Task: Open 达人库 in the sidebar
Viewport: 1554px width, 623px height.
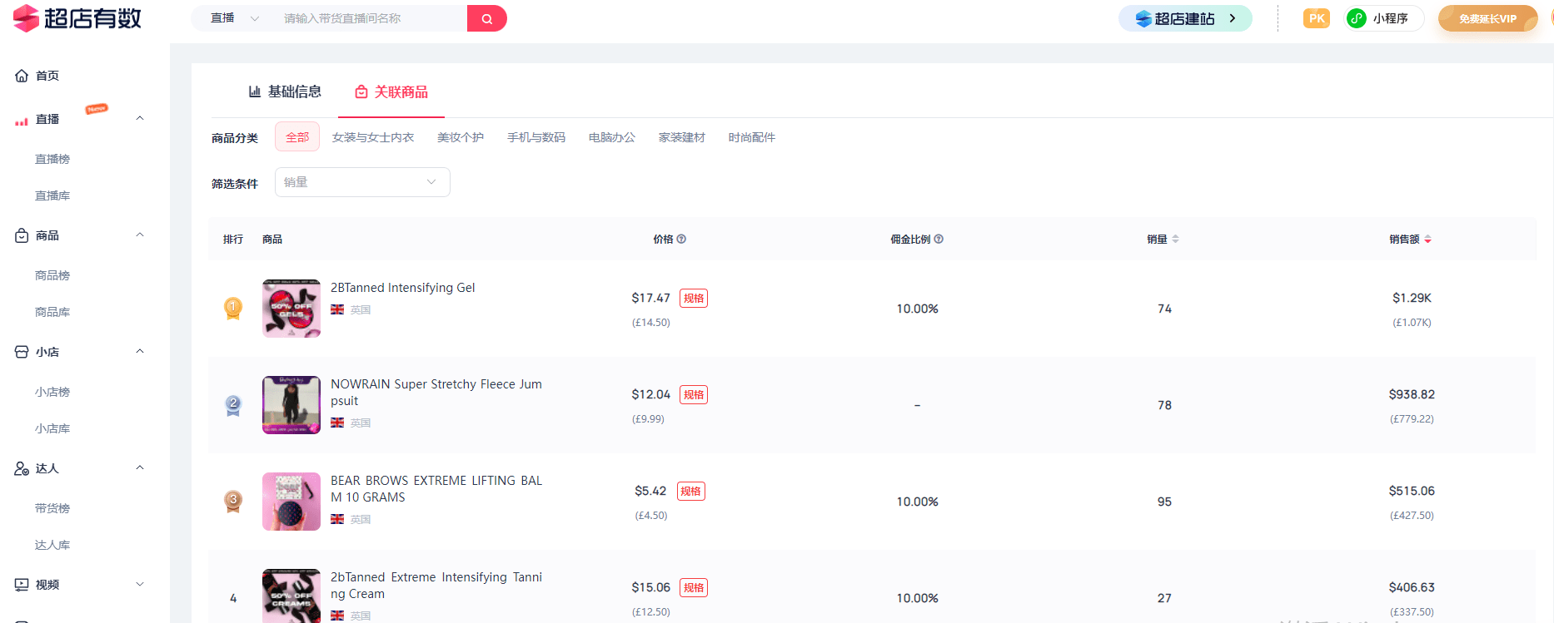Action: [x=52, y=545]
